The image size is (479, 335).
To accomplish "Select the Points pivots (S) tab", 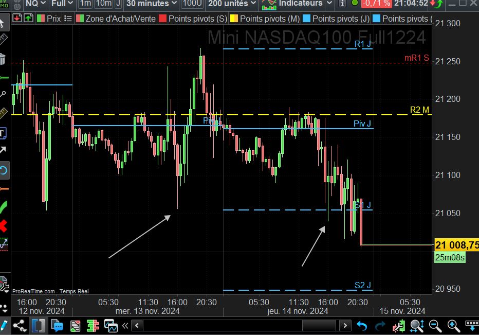I will click(x=193, y=19).
